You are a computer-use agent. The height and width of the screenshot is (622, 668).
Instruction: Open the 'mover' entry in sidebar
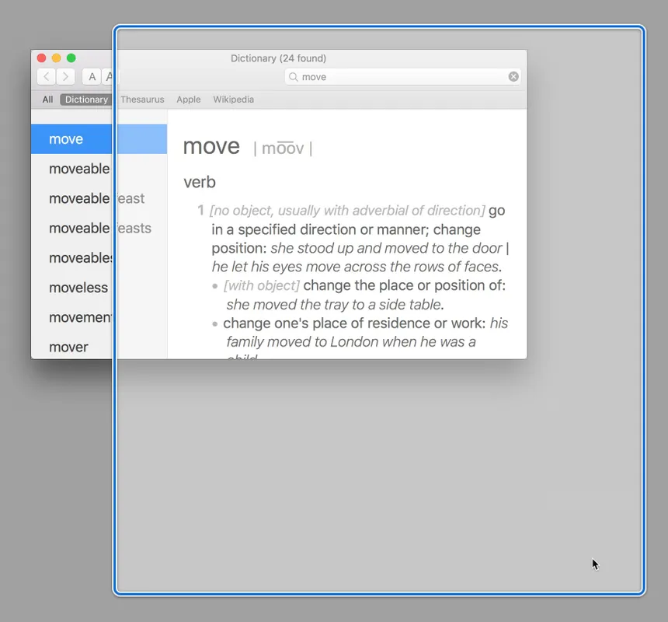point(69,347)
